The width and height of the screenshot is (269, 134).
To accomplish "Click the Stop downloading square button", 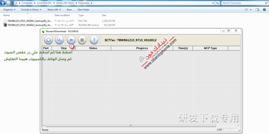I will pos(82,40).
